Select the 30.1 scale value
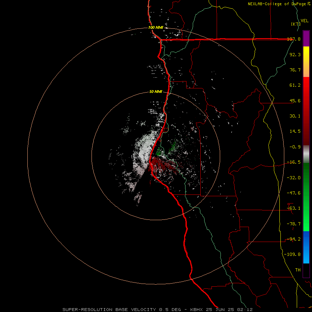Viewport: 312px width, 312px height. click(295, 116)
